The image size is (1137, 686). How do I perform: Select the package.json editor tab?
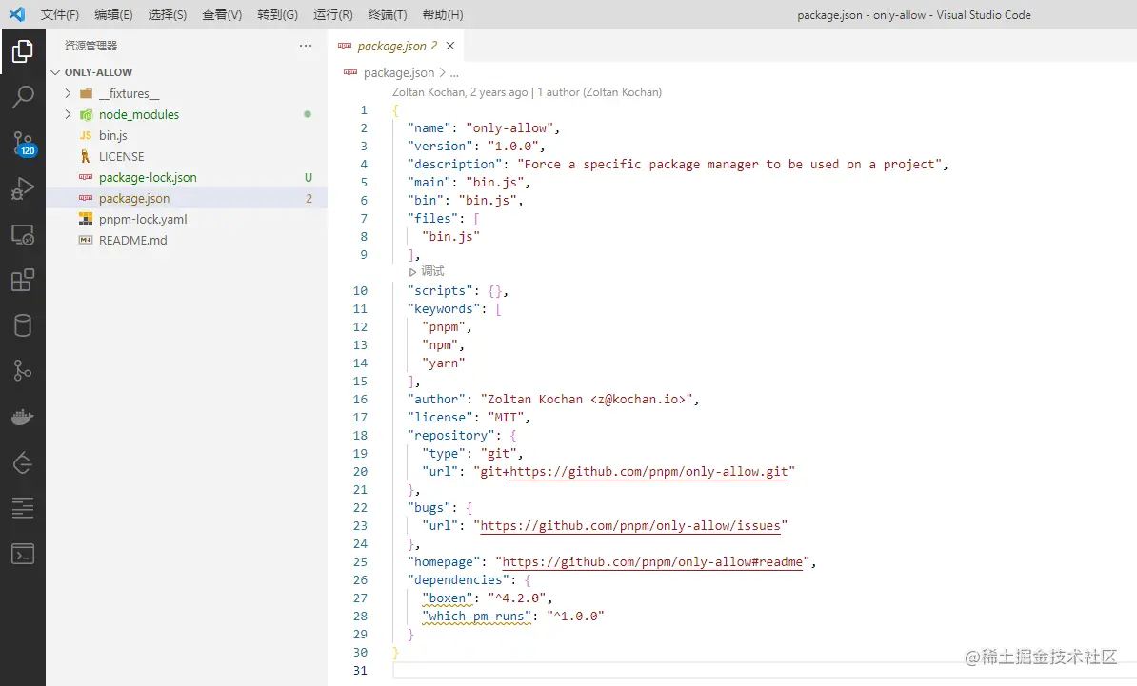(396, 46)
